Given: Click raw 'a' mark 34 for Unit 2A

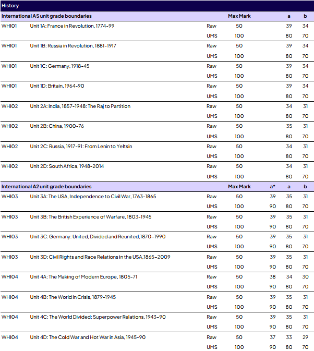Looking at the screenshot, I should pyautogui.click(x=289, y=106).
